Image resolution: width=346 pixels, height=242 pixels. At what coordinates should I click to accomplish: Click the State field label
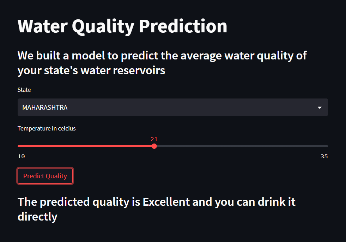[24, 90]
